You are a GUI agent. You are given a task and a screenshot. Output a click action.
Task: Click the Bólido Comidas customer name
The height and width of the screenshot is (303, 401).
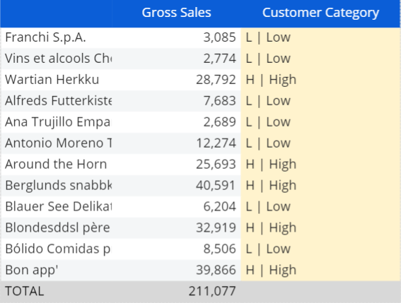tap(58, 249)
